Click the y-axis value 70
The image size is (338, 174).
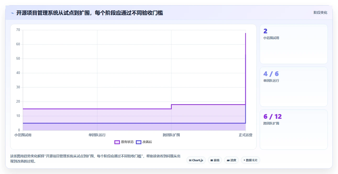pyautogui.click(x=18, y=30)
